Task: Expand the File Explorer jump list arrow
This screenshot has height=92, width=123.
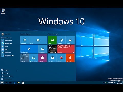Action: (x=17, y=70)
